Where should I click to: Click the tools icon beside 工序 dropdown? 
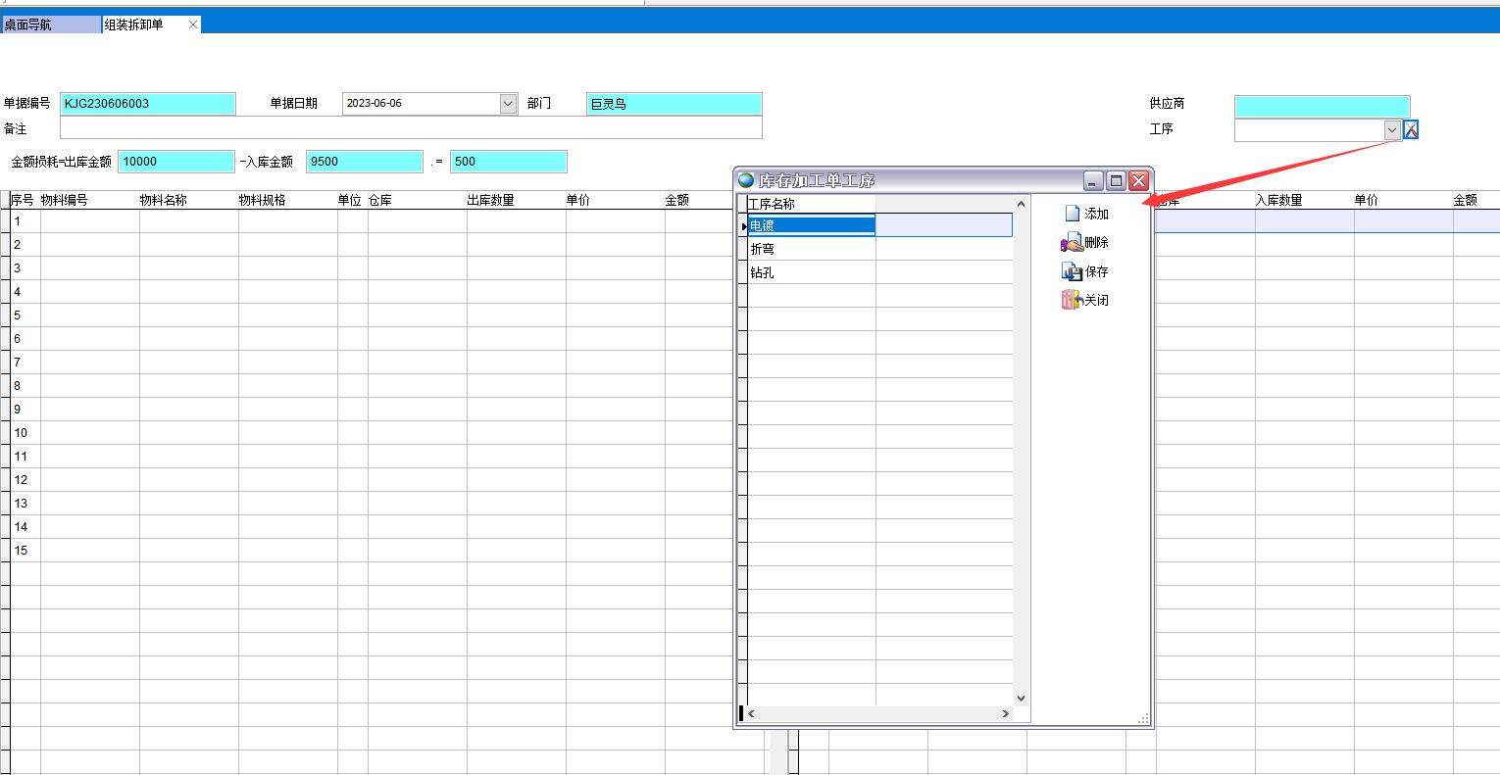tap(1411, 129)
